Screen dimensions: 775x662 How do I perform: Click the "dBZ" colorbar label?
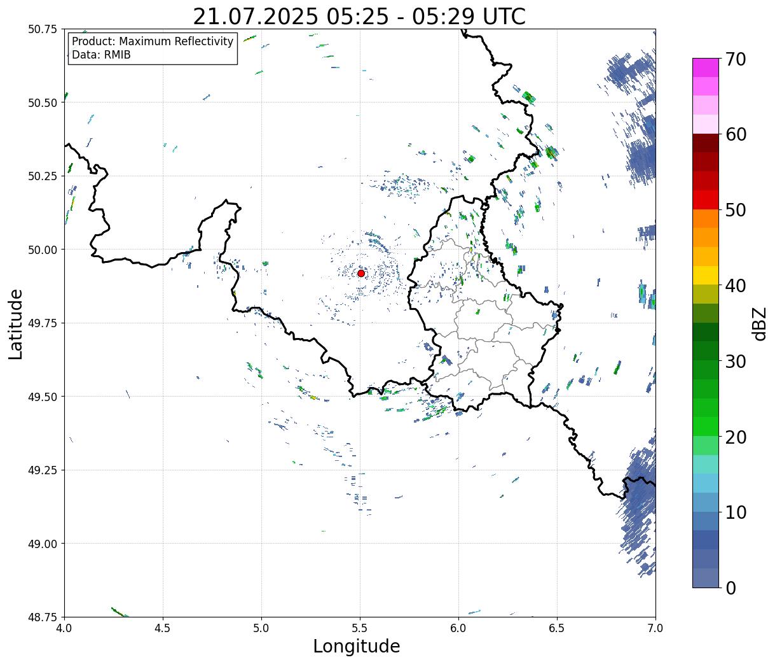[758, 324]
